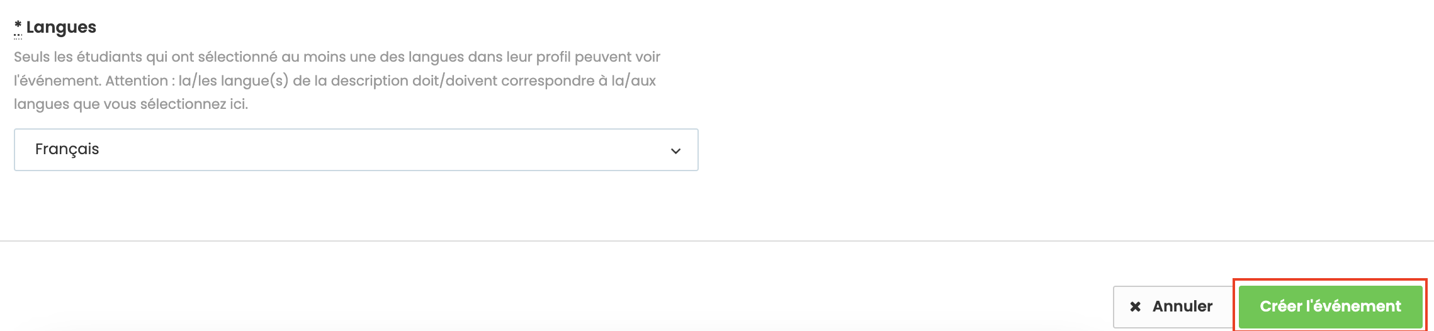Screen dimensions: 1434x331
Task: Click the text "la/les langue(s)" in the help paragraph
Action: point(233,81)
